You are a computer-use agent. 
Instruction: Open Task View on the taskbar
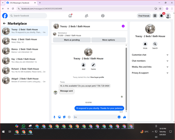pos(10,132)
